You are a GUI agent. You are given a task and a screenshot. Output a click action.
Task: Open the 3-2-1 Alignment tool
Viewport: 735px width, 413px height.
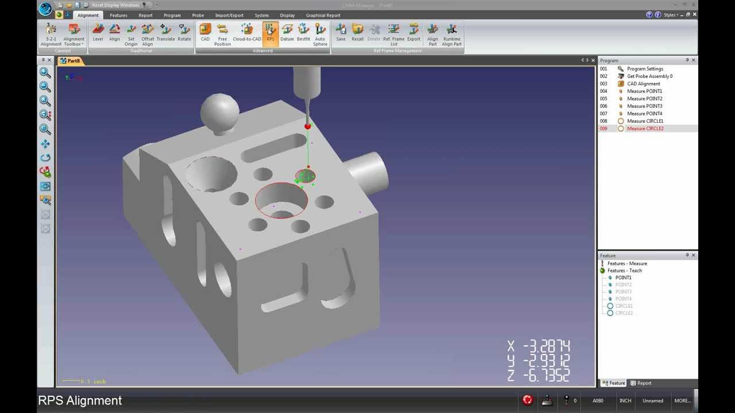tap(51, 34)
